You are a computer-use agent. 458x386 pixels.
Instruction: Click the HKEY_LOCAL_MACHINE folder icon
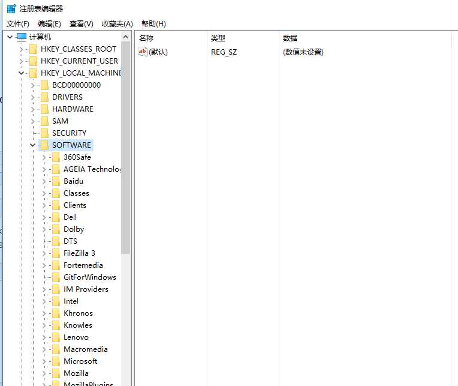point(34,73)
